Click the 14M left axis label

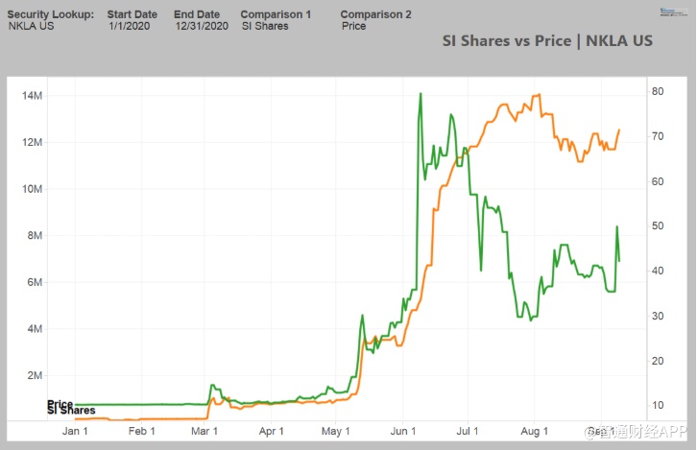point(32,96)
